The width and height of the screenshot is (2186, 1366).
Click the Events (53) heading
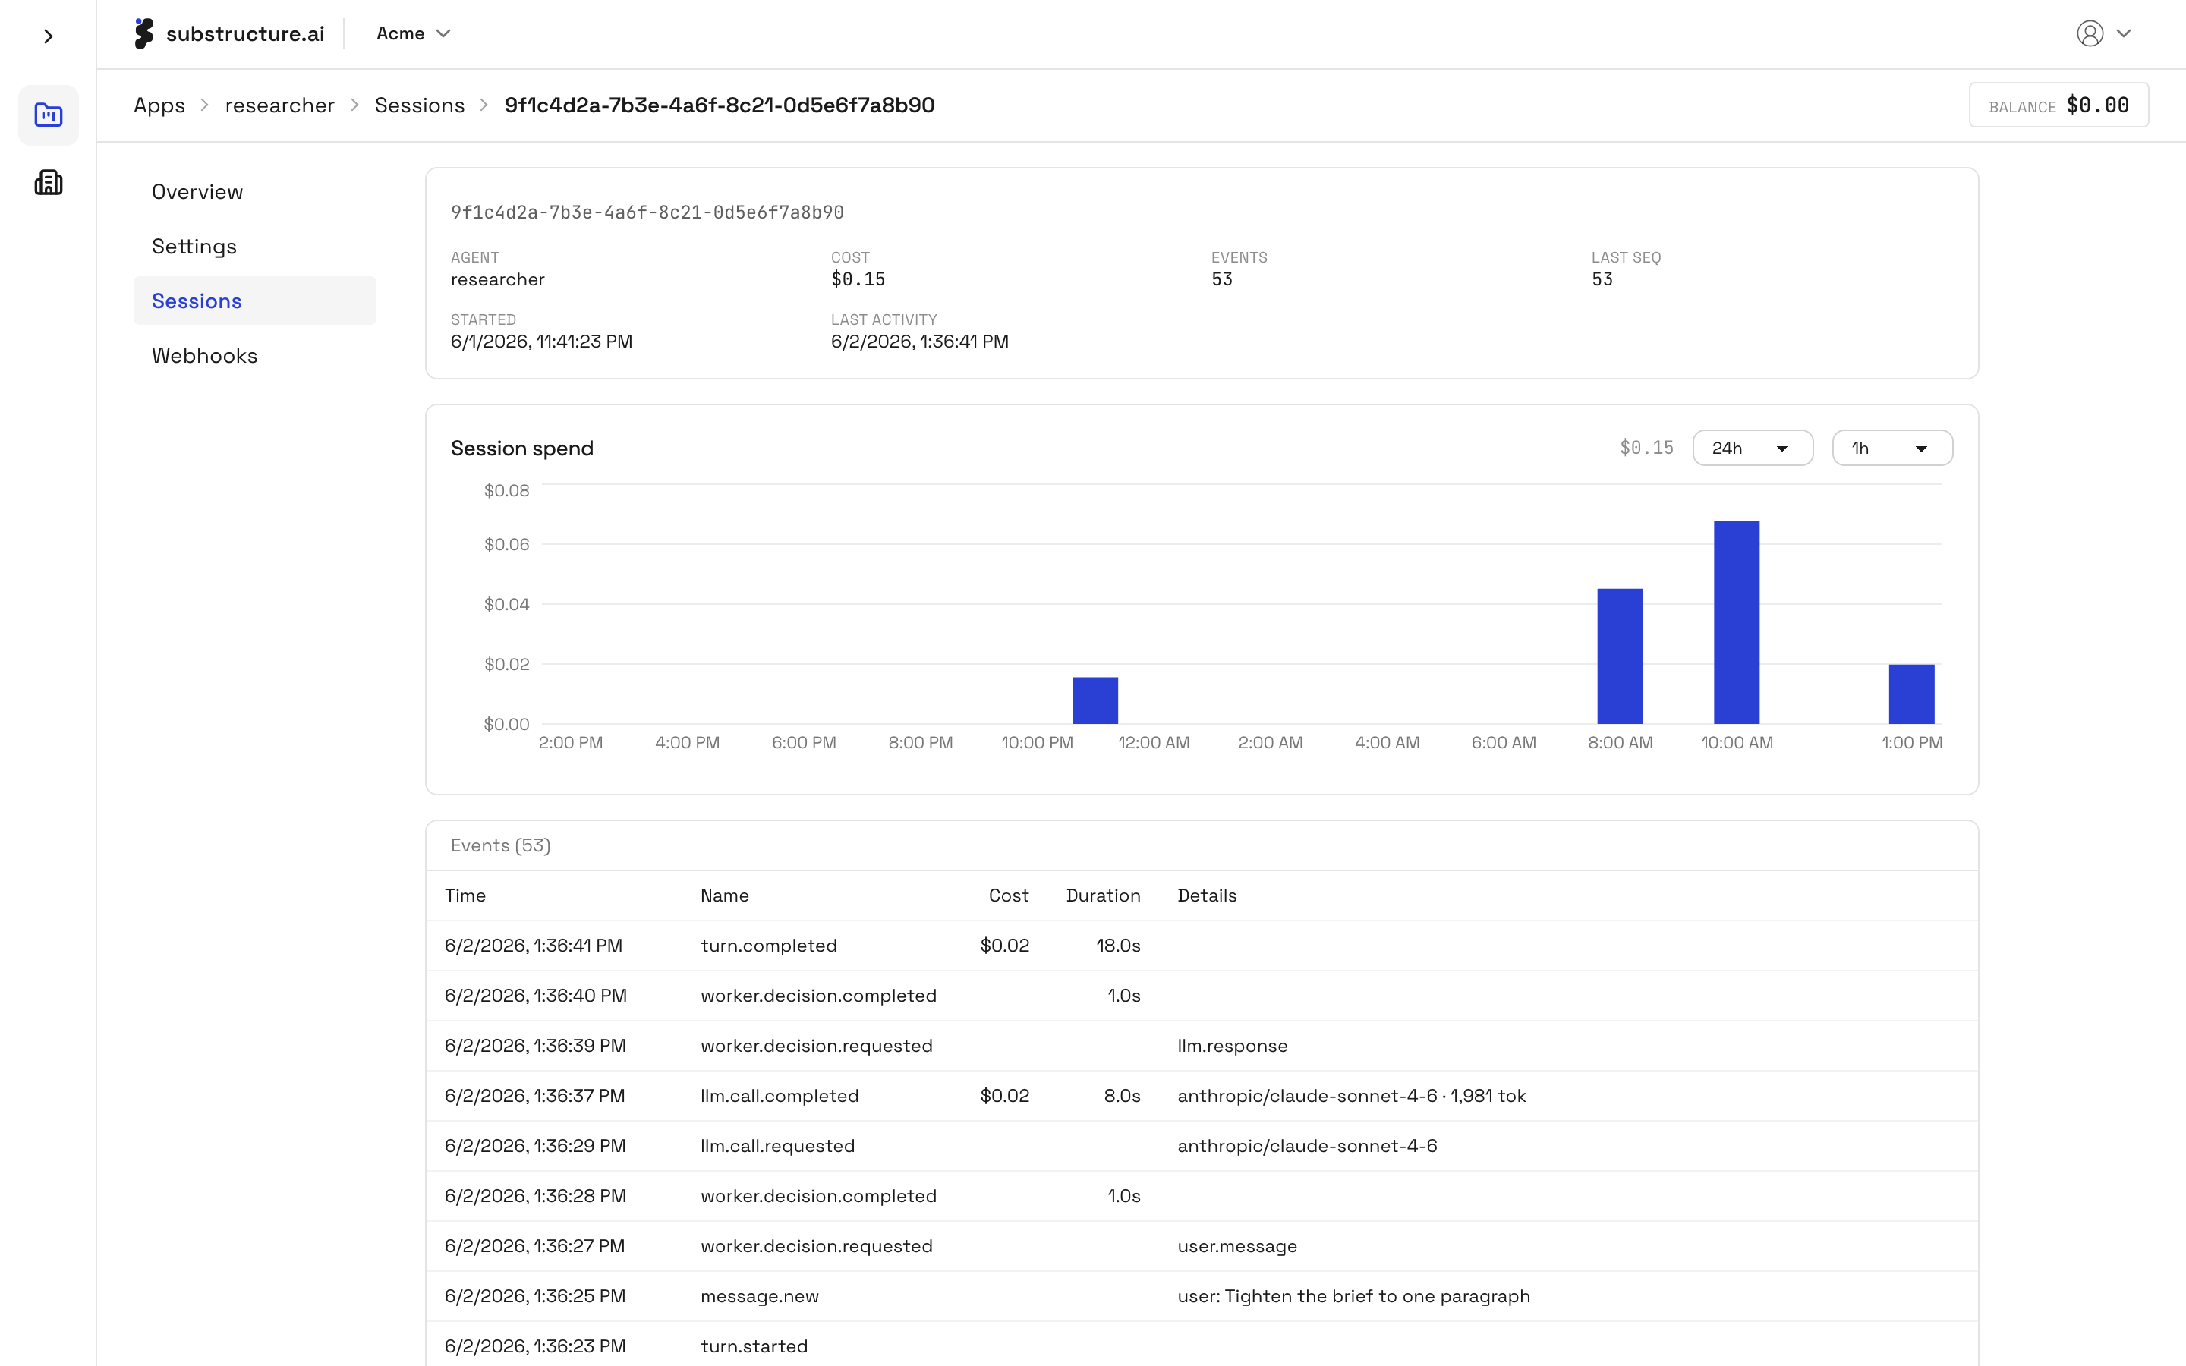point(500,845)
